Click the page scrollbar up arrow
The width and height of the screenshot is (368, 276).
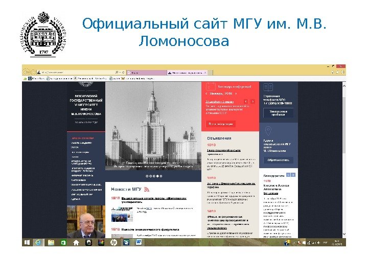(x=344, y=86)
